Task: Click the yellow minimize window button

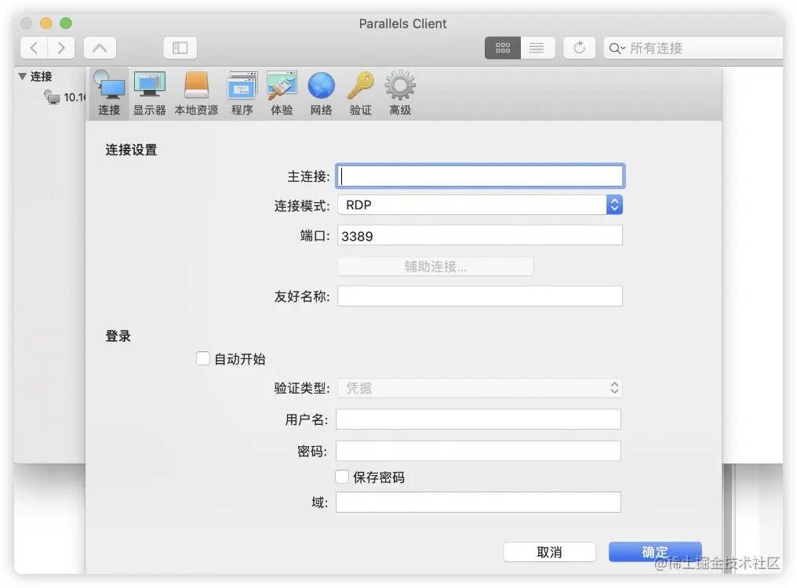Action: (45, 23)
